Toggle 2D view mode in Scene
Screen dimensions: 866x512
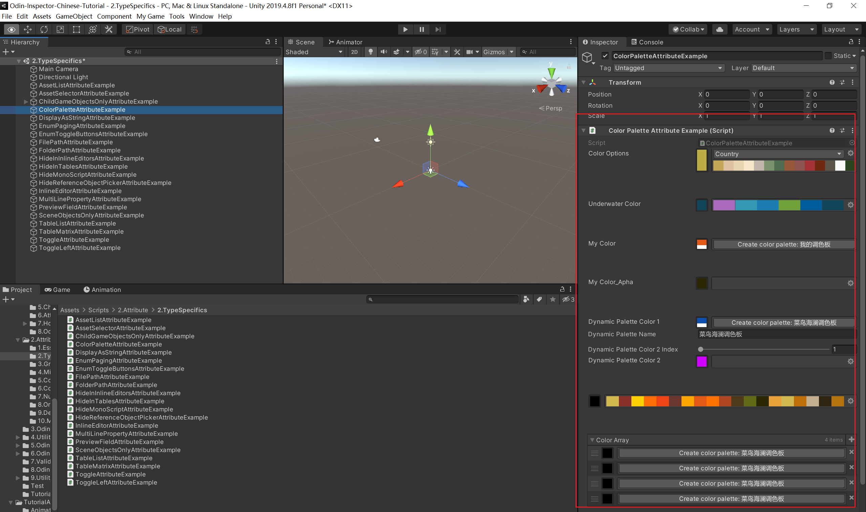354,52
